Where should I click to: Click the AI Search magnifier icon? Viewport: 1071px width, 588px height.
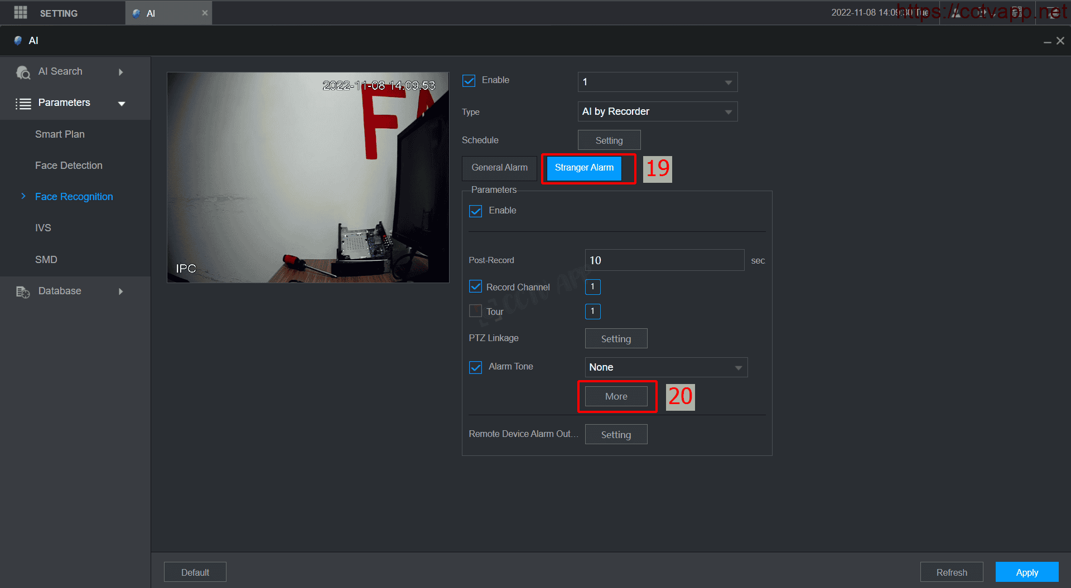click(x=23, y=72)
